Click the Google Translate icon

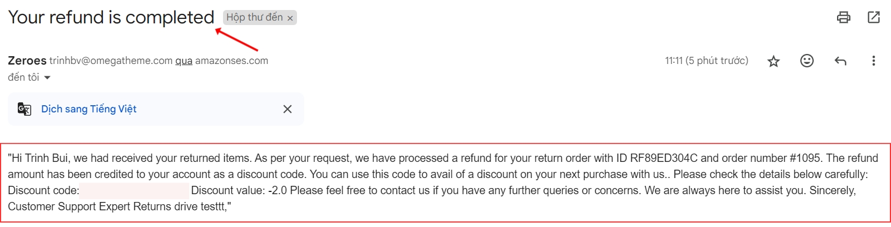pyautogui.click(x=24, y=109)
